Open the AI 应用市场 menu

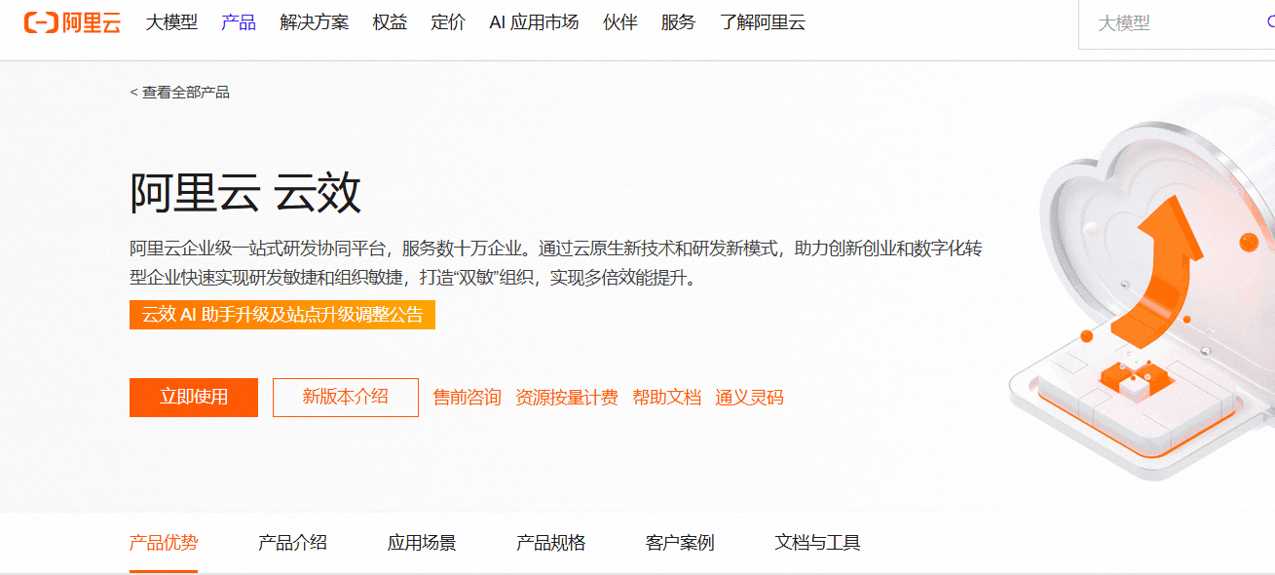pyautogui.click(x=534, y=22)
